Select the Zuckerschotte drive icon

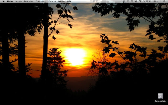160,96
